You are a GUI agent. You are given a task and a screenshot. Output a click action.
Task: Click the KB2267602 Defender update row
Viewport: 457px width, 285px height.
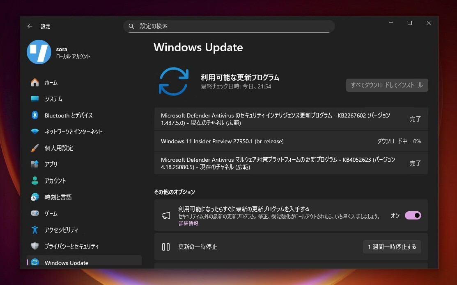pos(291,119)
